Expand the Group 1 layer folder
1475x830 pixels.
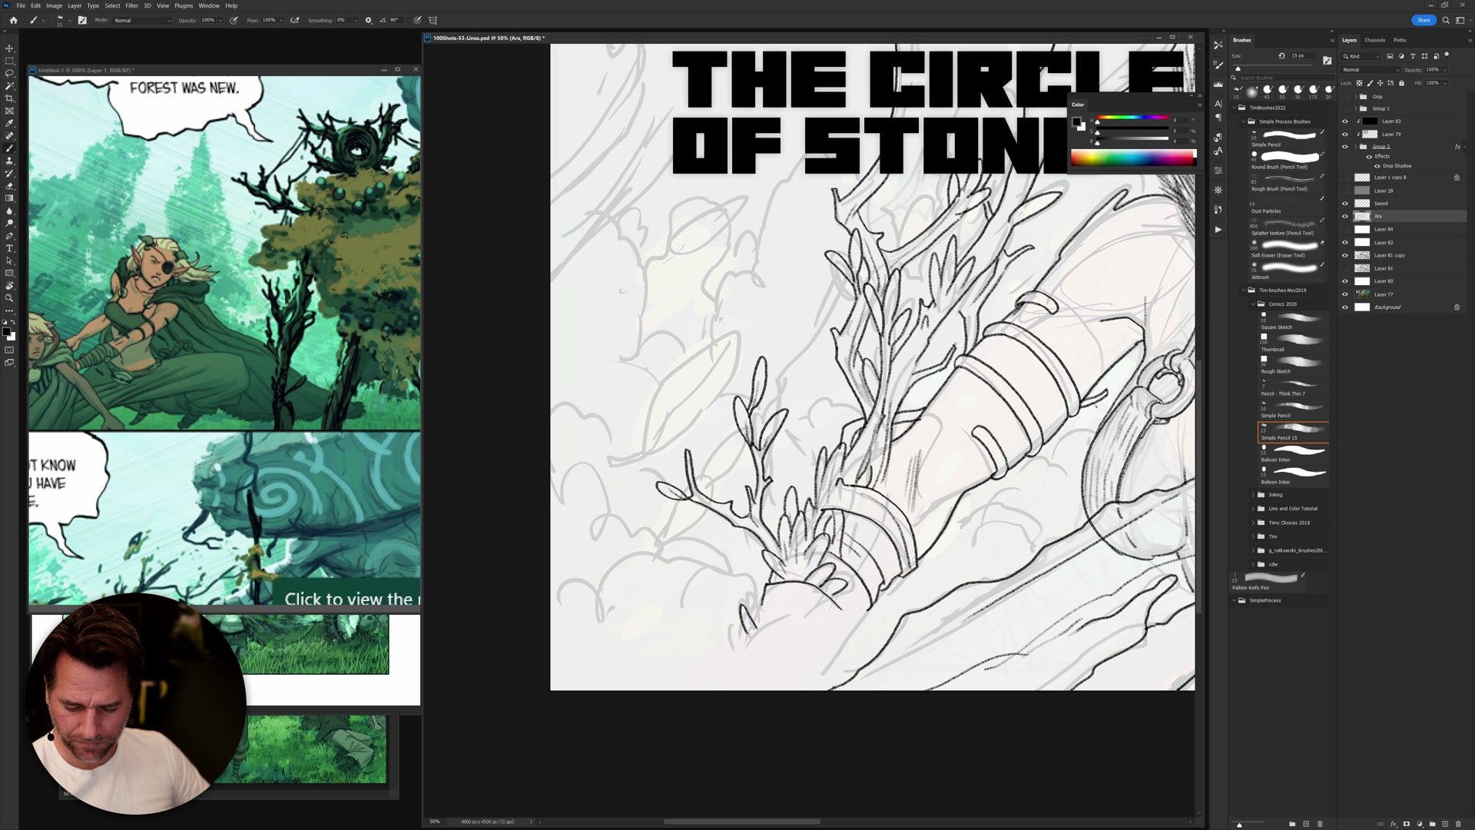(x=1355, y=108)
